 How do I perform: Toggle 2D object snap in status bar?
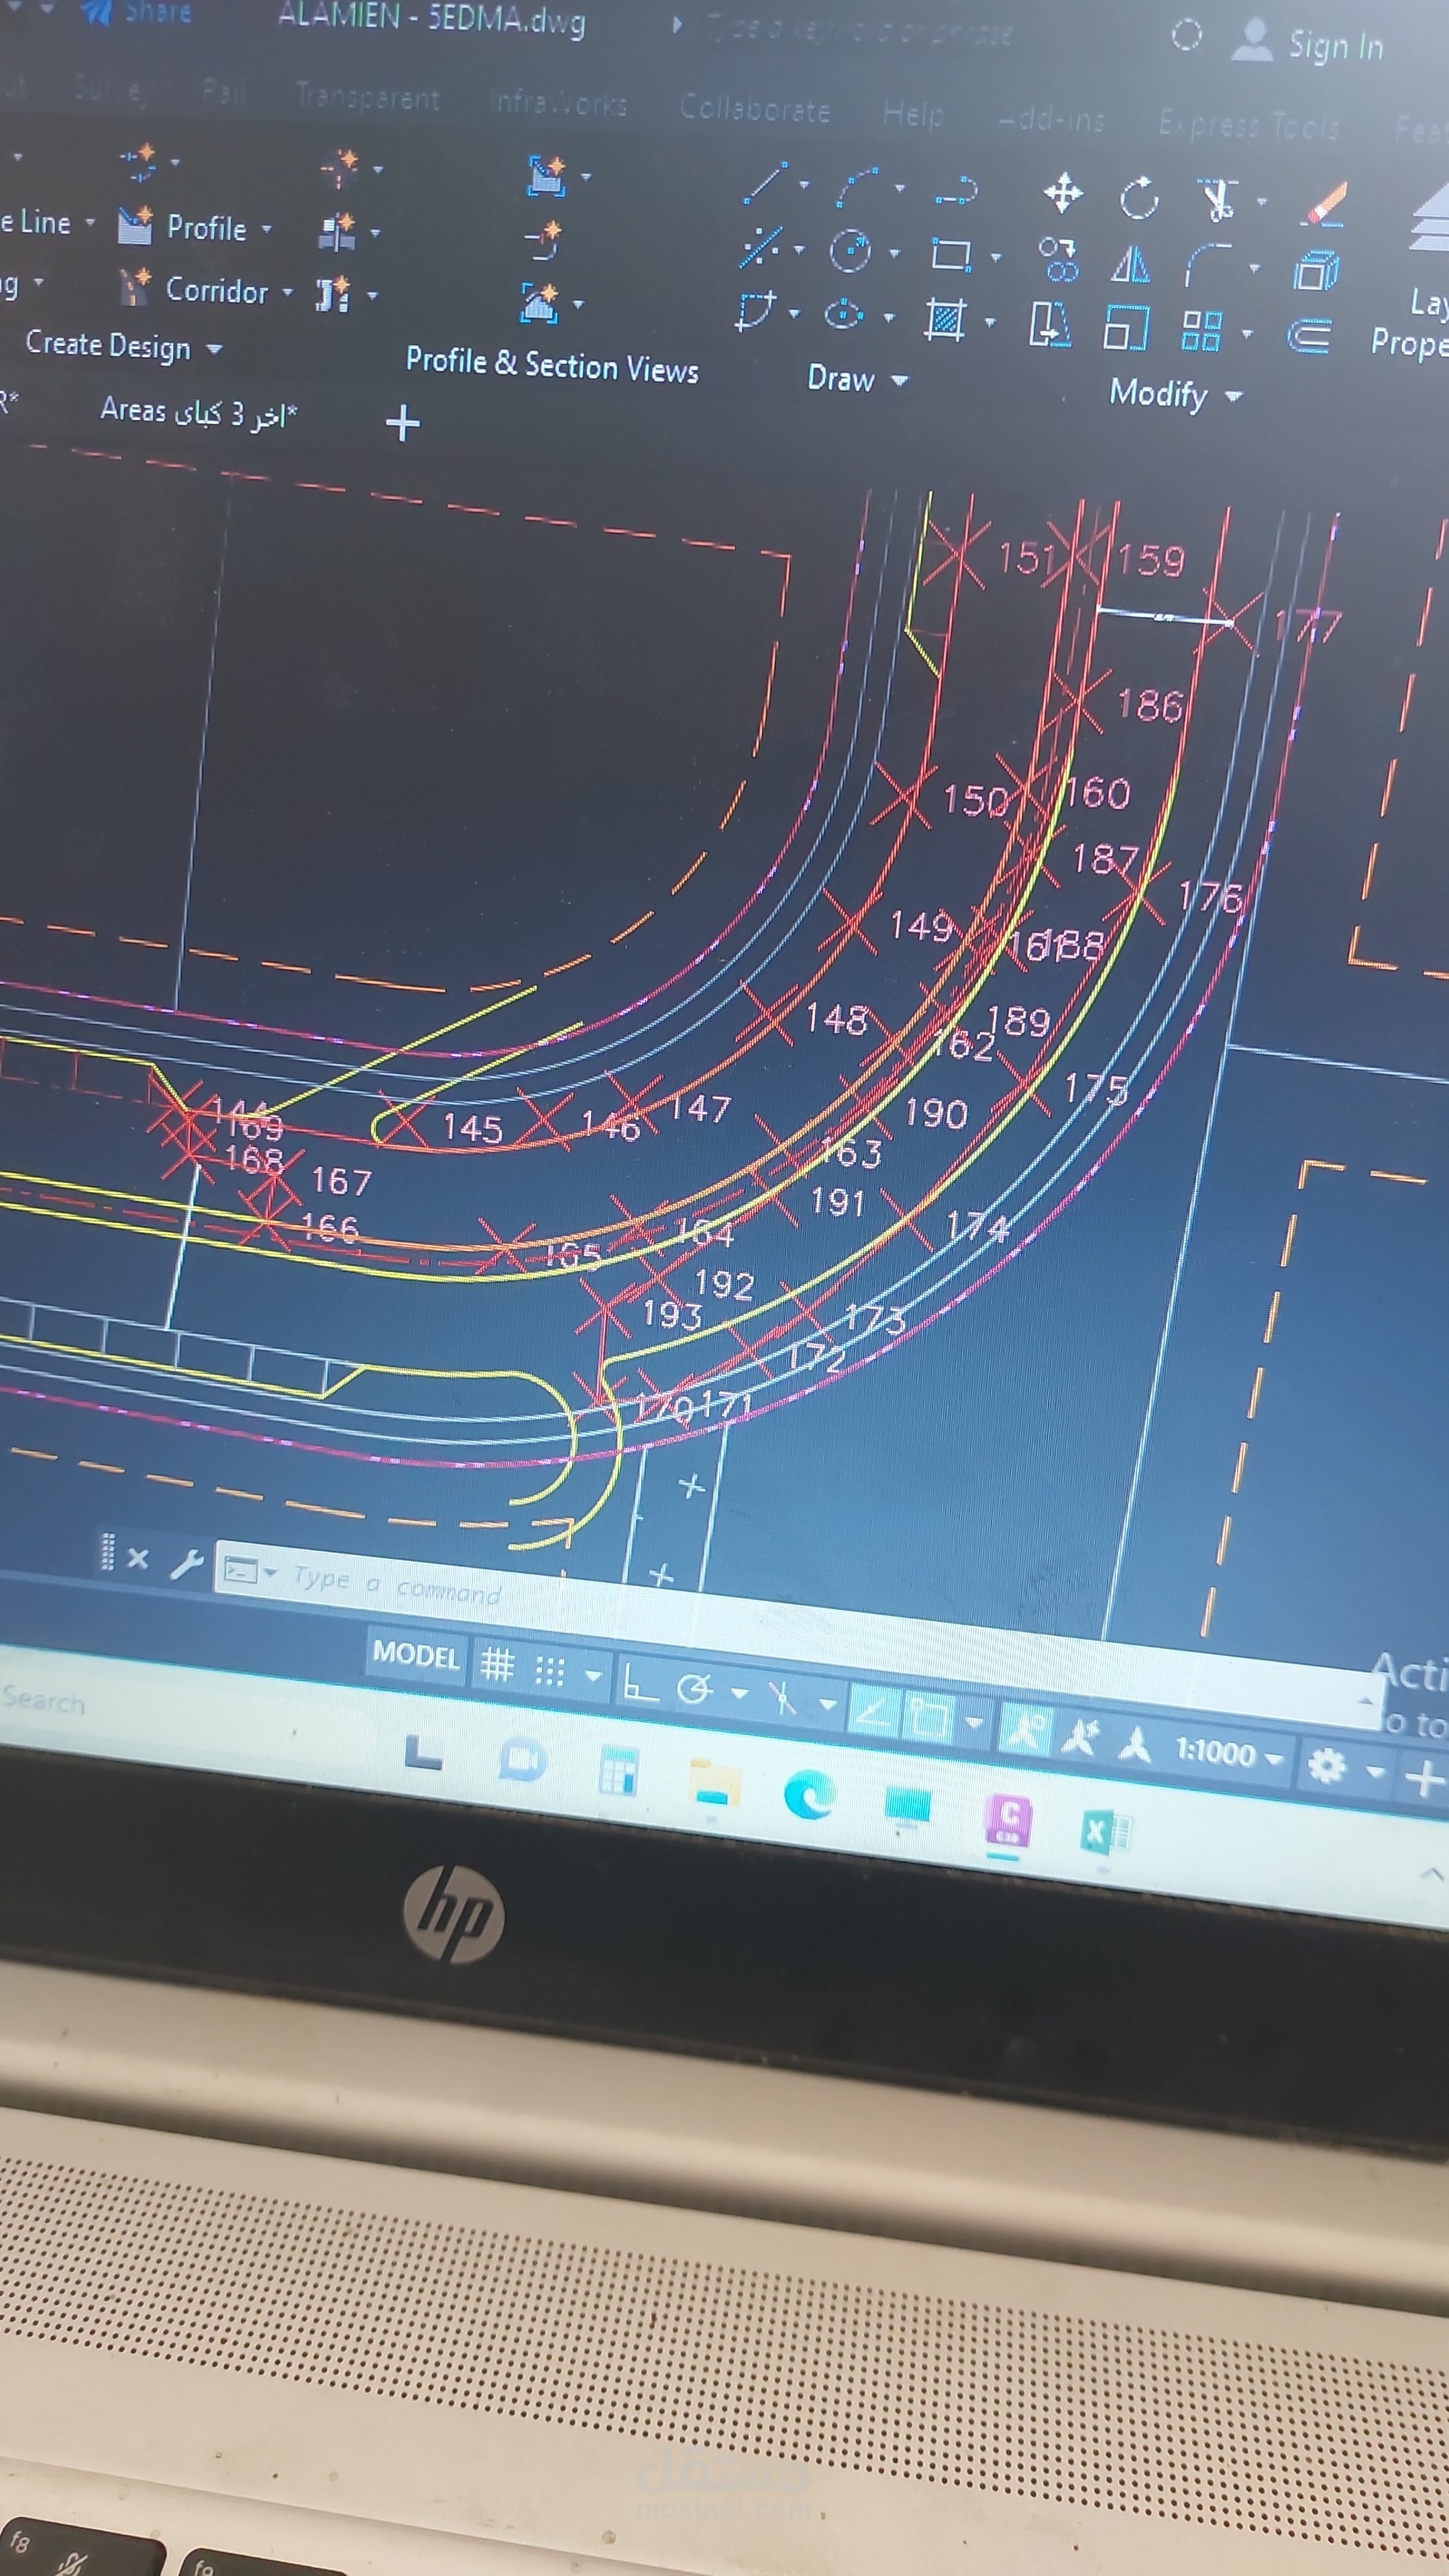tap(929, 1718)
